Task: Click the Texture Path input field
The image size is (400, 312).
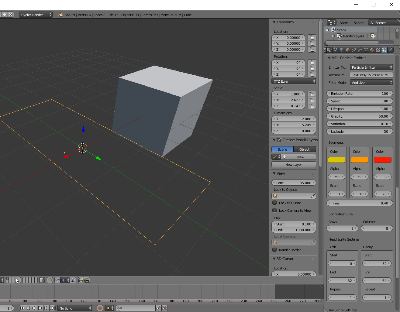Action: click(371, 75)
